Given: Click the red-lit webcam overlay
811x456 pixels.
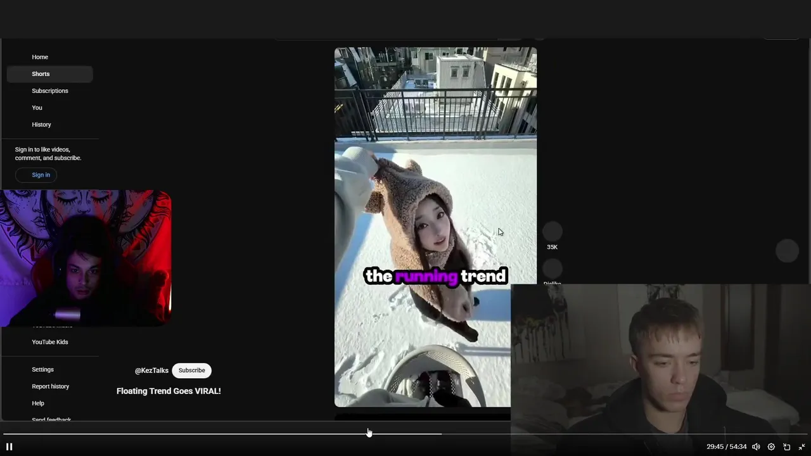Looking at the screenshot, I should (86, 258).
